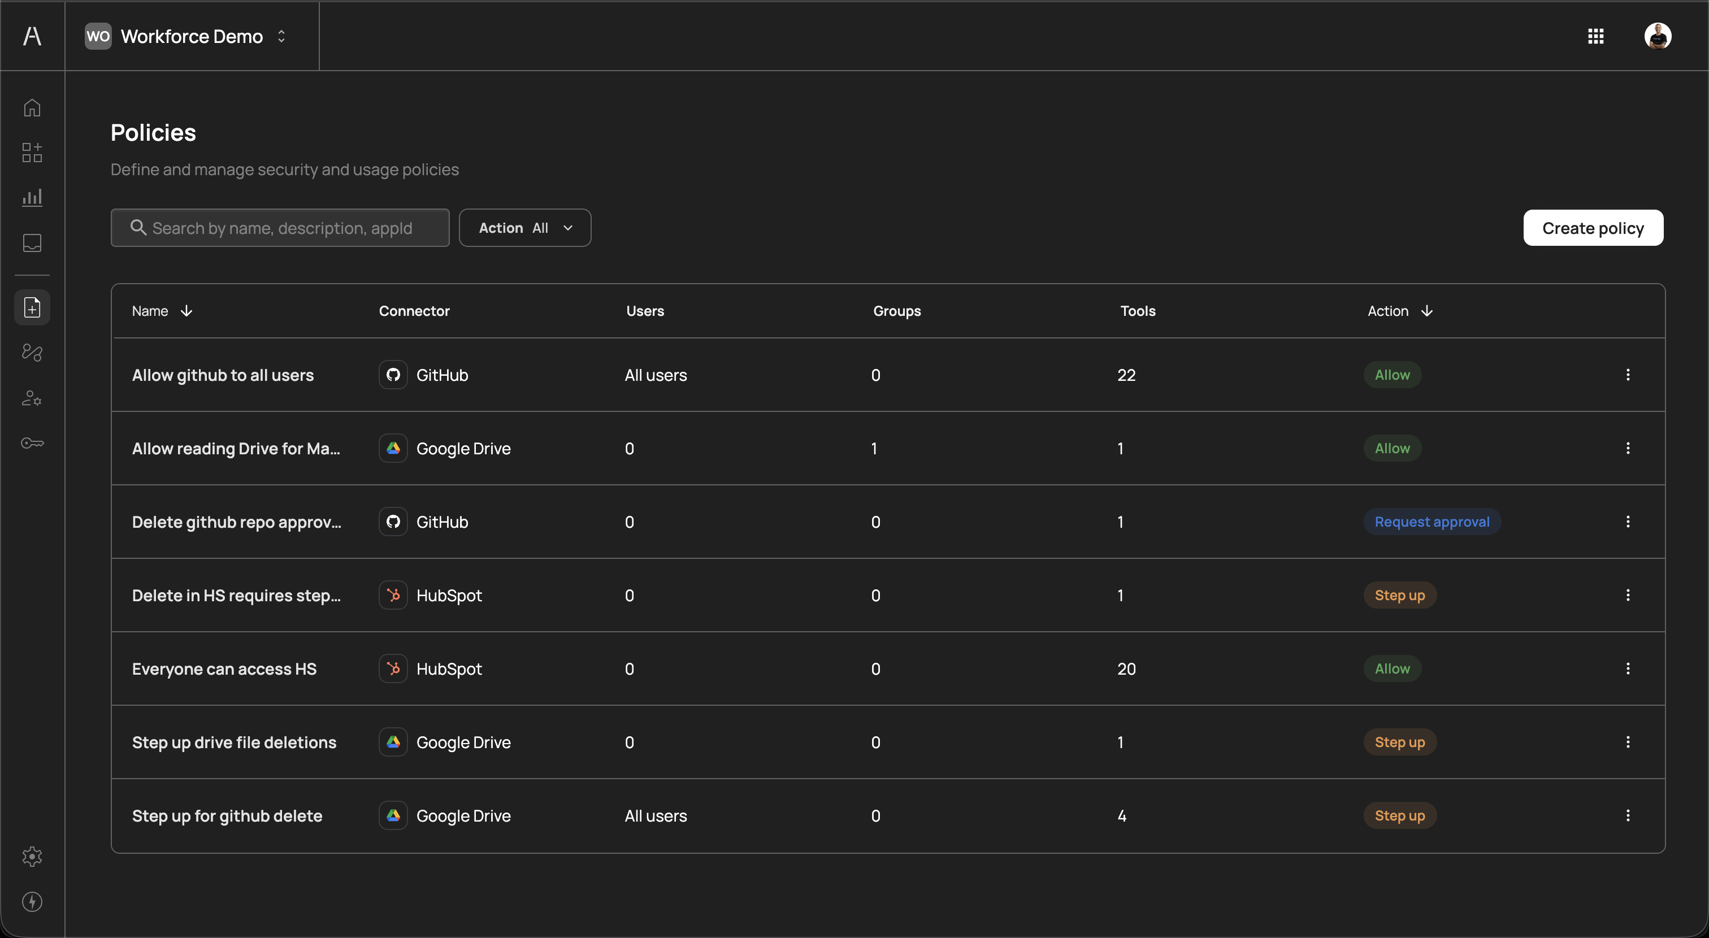Open the settings gear icon
The height and width of the screenshot is (938, 1709).
coord(32,857)
